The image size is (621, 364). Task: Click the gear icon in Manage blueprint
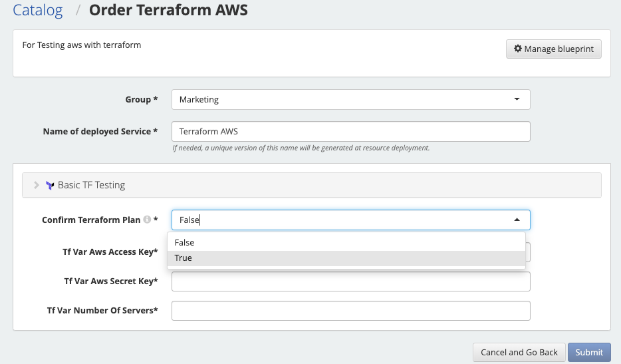(518, 49)
